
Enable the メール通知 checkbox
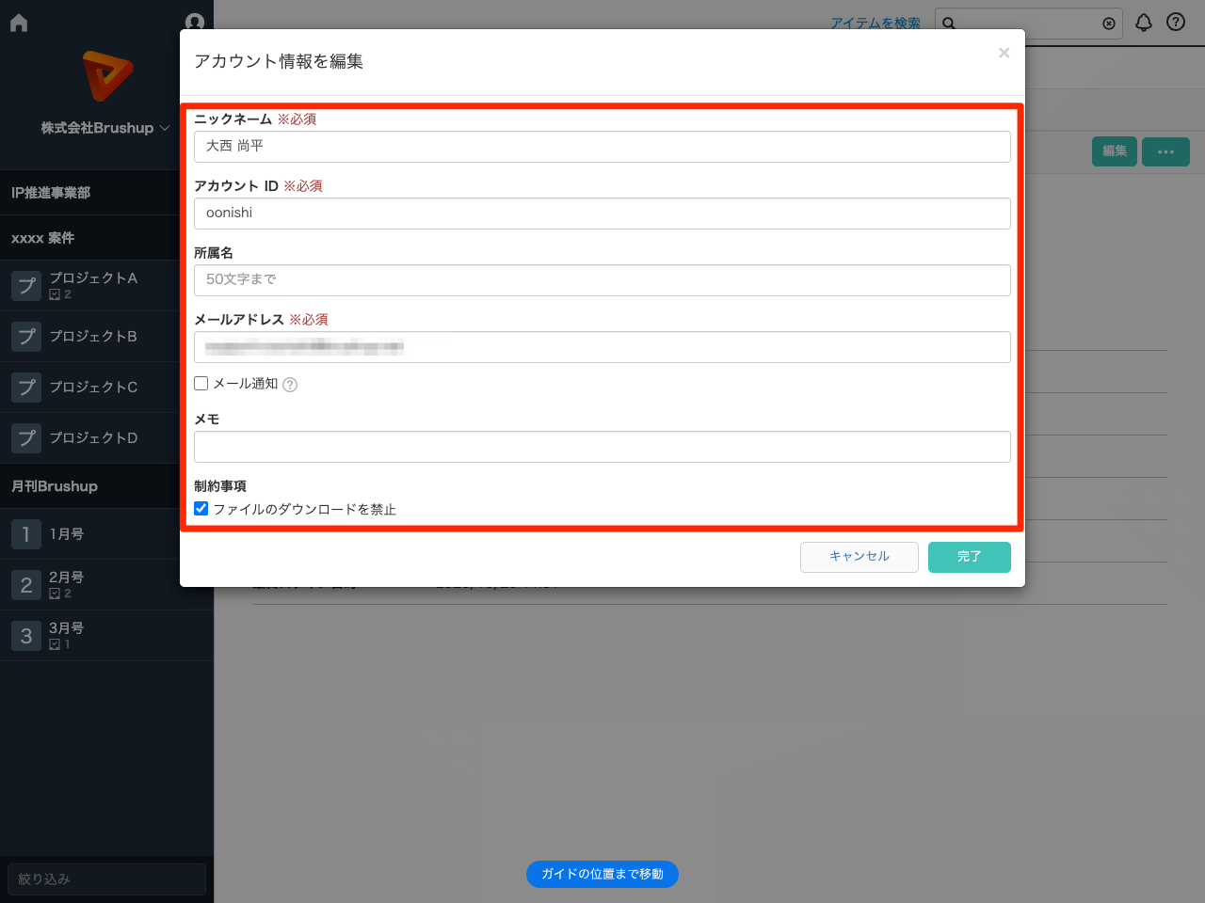[x=201, y=383]
